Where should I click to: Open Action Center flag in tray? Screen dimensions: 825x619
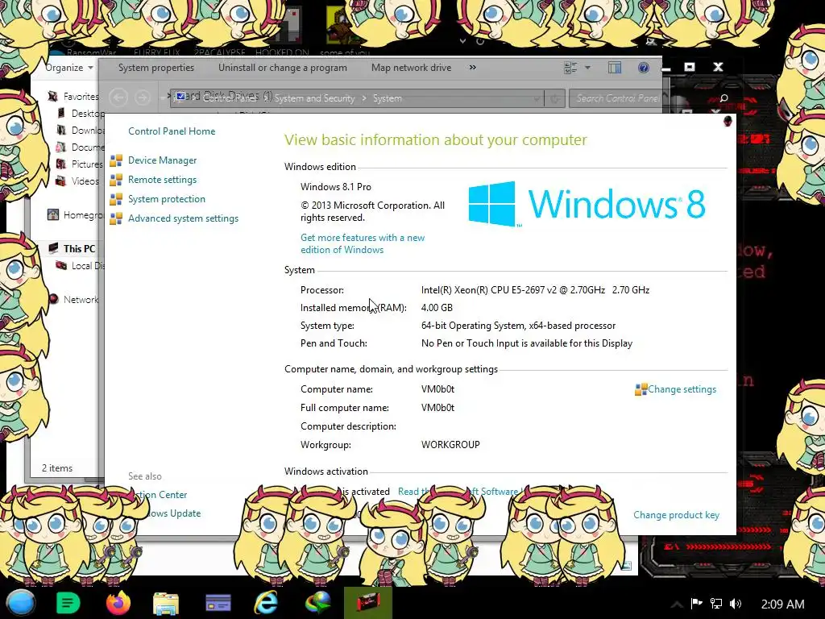(696, 604)
